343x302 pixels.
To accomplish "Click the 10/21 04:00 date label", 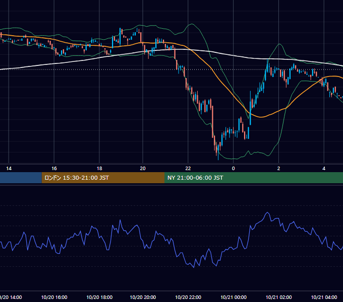I will click(x=324, y=297).
